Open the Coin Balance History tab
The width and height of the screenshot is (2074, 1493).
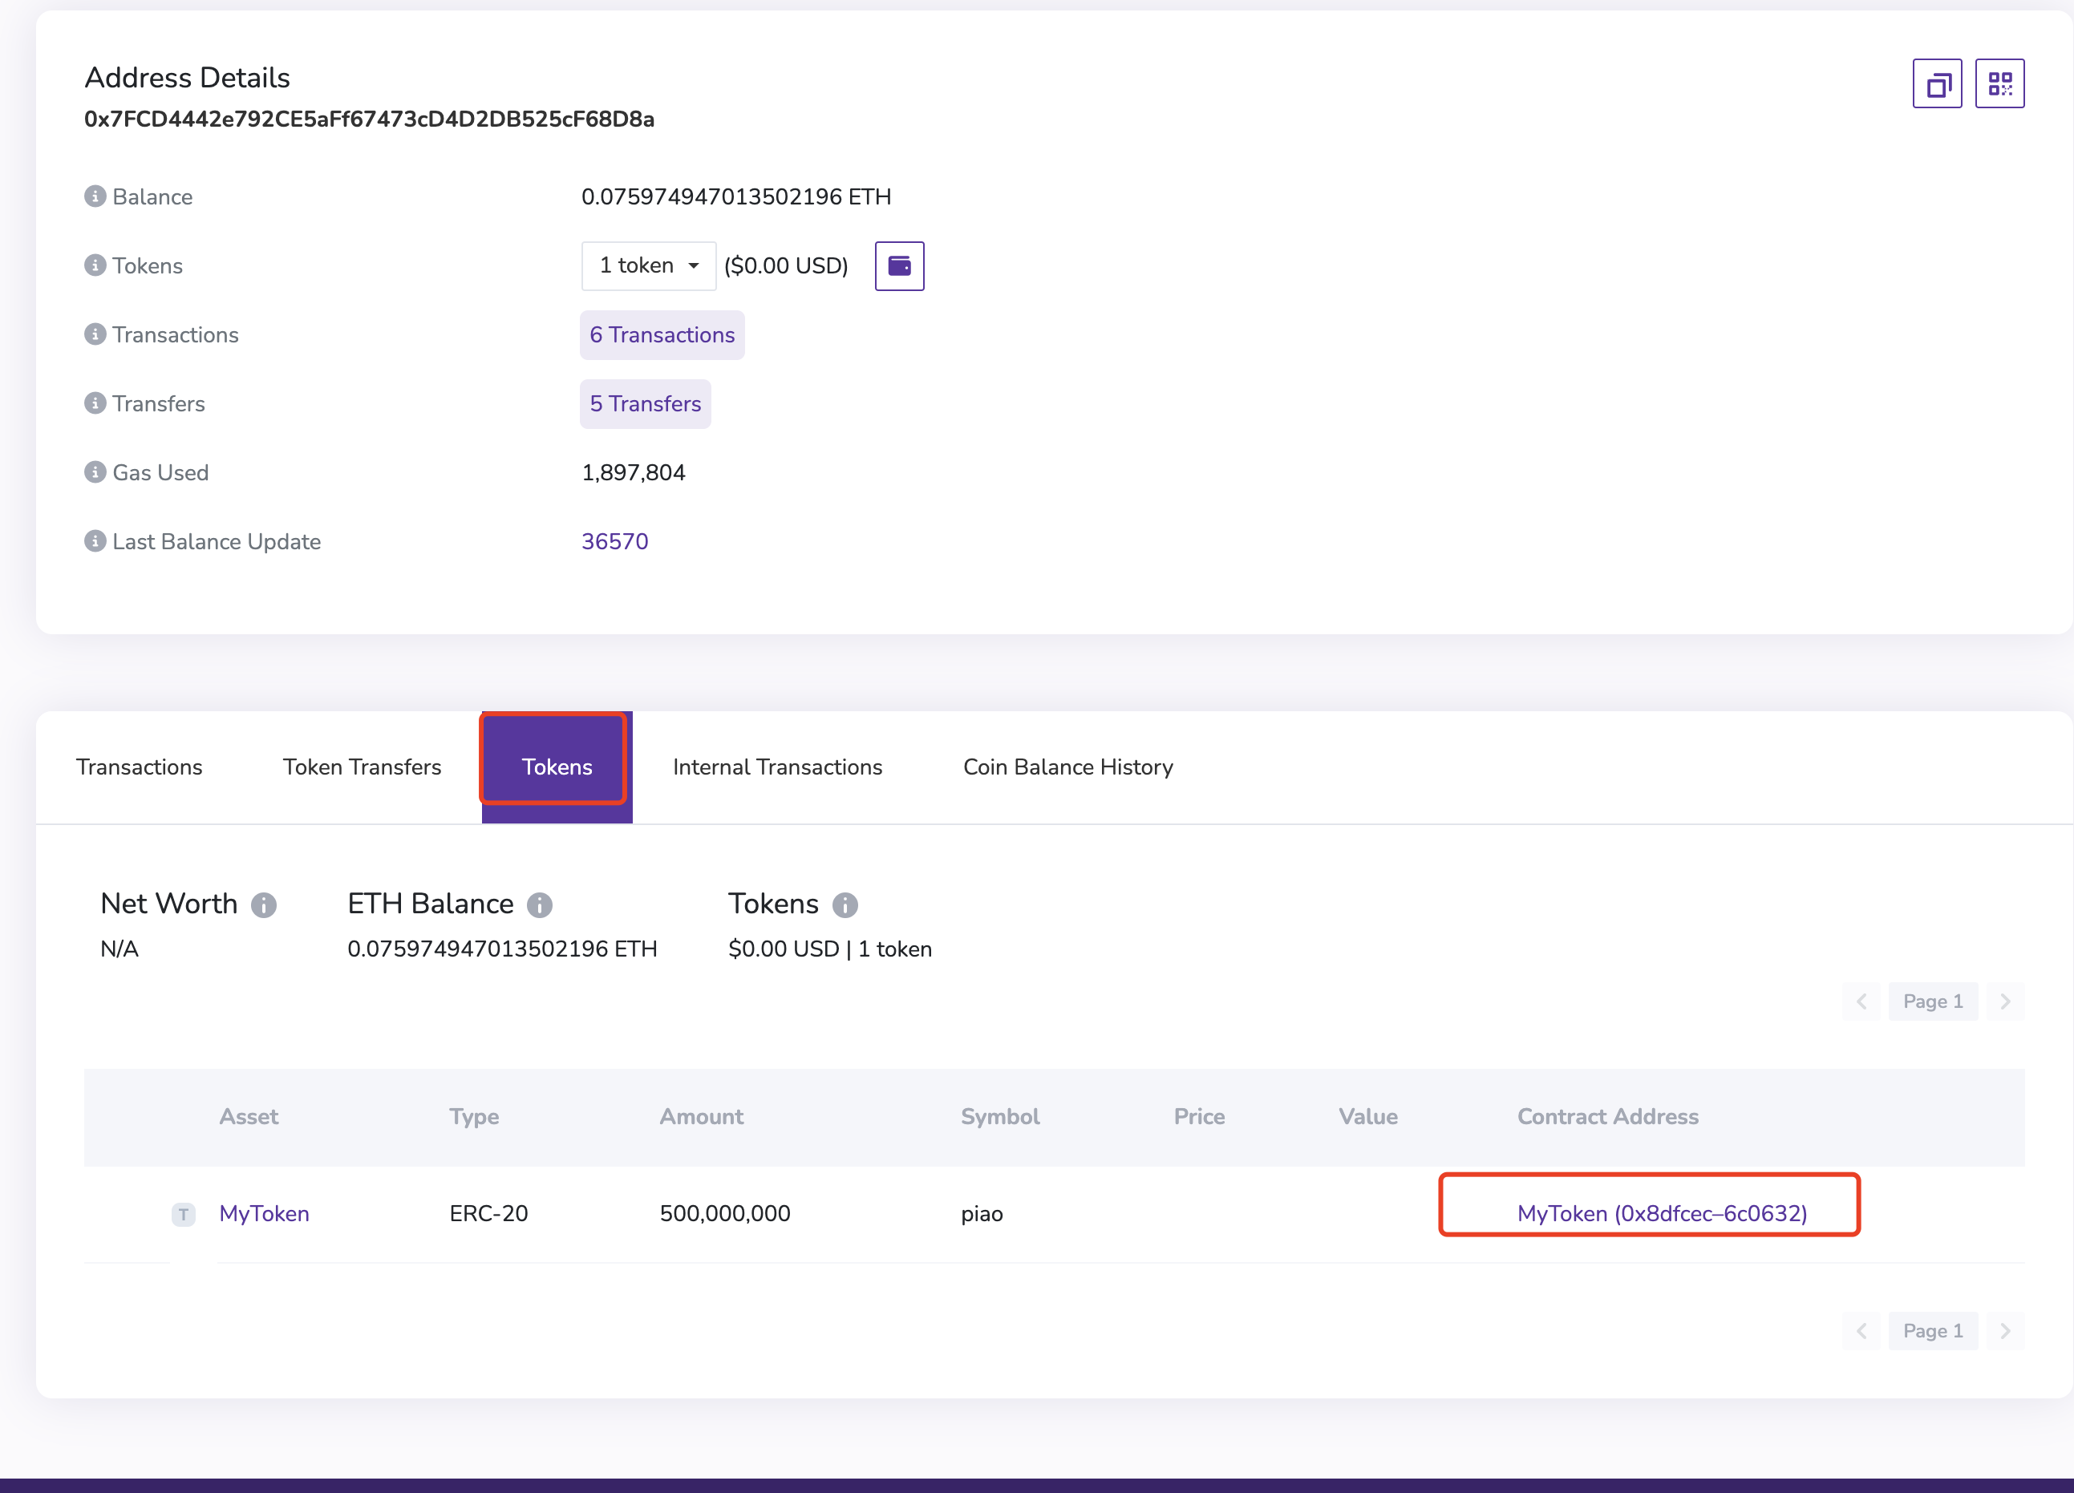[1067, 767]
